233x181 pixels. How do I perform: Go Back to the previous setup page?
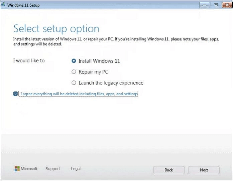click(x=169, y=170)
